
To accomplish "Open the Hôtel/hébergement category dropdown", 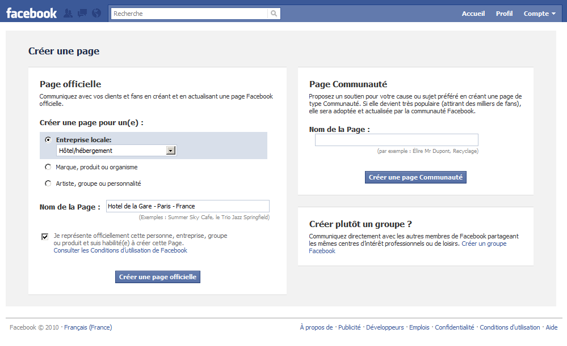I will [116, 151].
